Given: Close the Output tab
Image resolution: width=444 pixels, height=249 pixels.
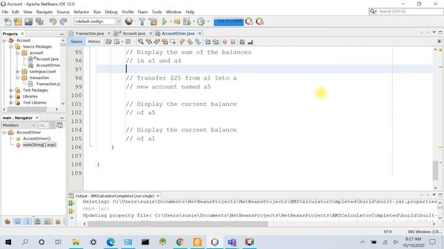Looking at the screenshot, I should [x=158, y=196].
